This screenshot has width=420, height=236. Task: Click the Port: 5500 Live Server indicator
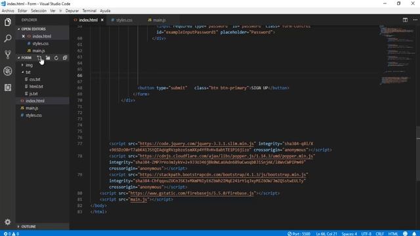[299, 233]
